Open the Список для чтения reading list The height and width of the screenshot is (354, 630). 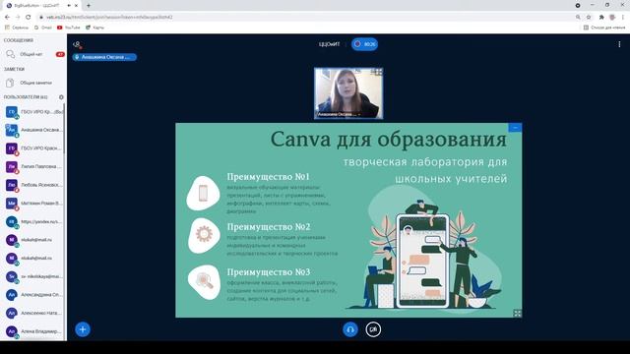click(603, 28)
